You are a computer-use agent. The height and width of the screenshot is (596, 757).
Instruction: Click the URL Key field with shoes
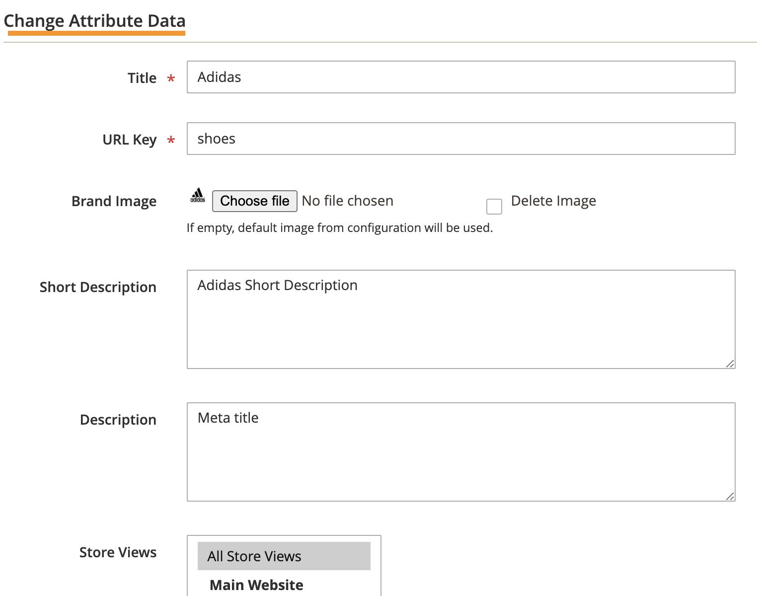[x=461, y=139]
